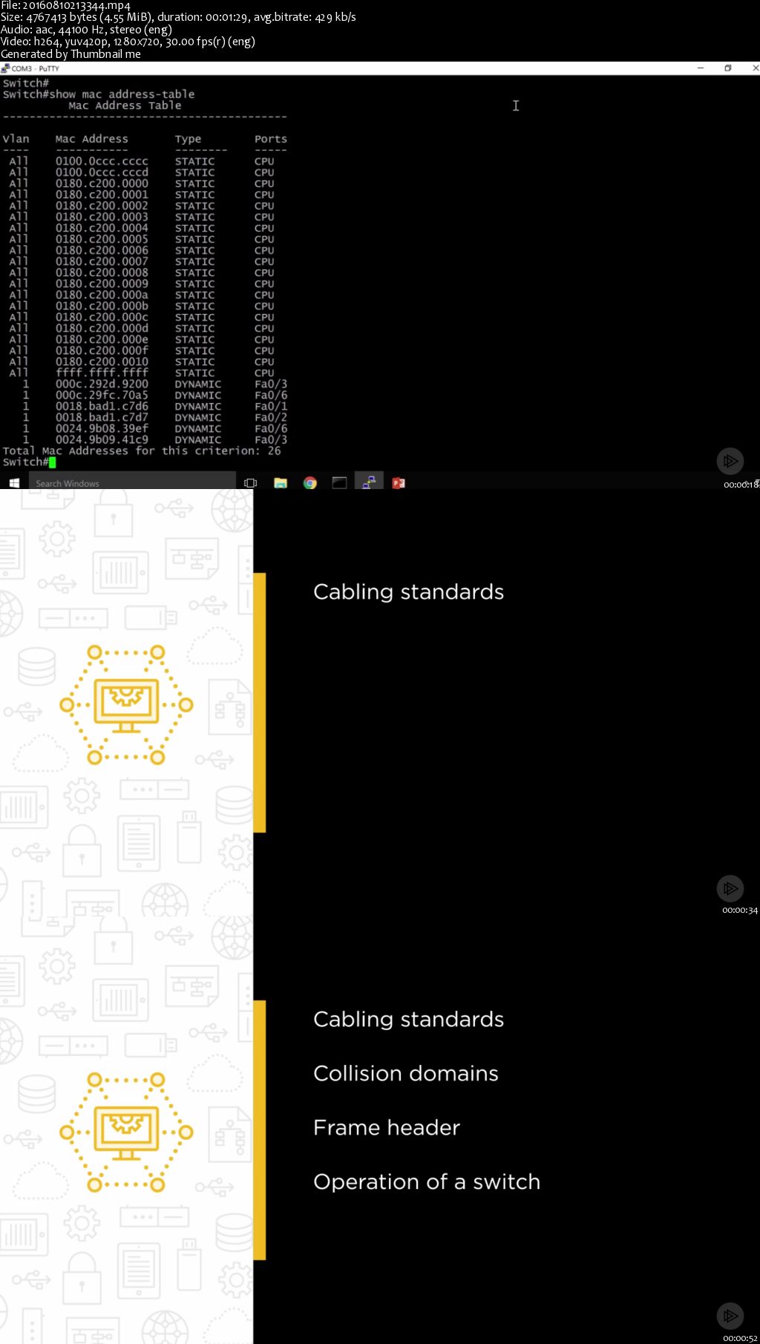Click the 'Operation of a switch' bullet
760x1344 pixels.
pos(427,1181)
